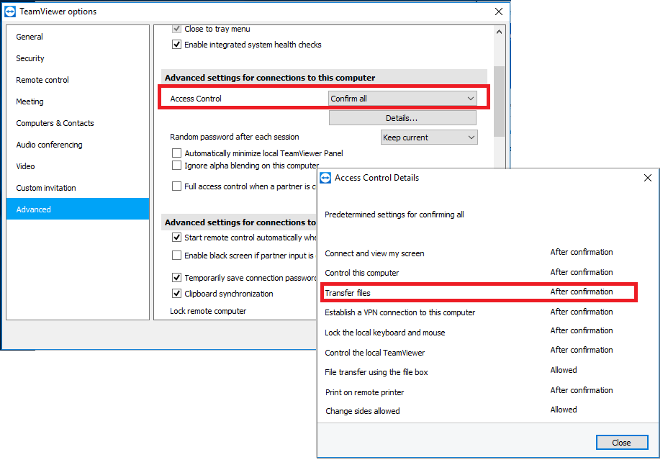Click Establish a VPN connection row
Image resolution: width=668 pixels, height=465 pixels.
coord(469,312)
